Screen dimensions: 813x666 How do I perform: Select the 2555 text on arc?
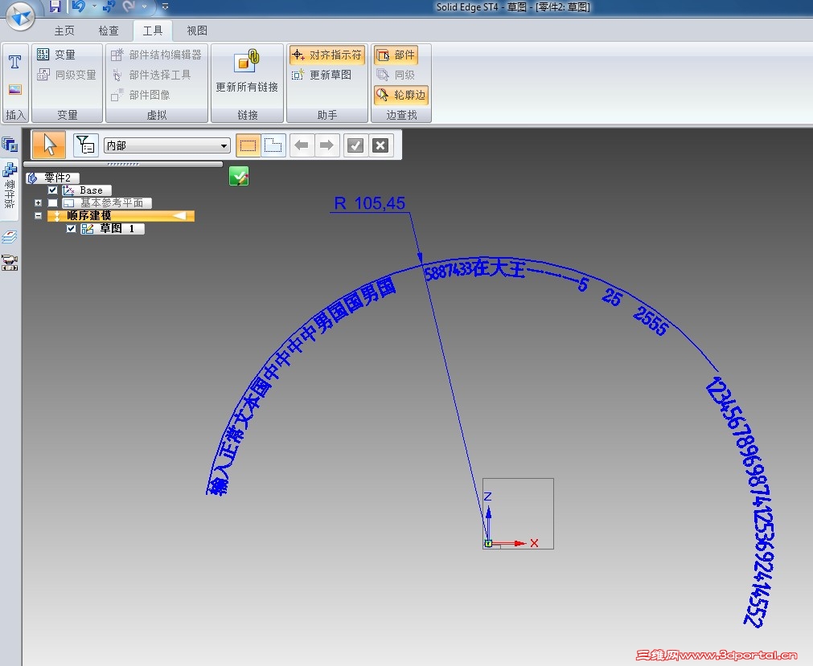point(651,320)
